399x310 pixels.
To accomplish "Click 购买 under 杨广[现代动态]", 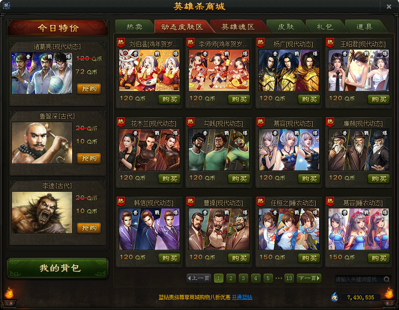I will (309, 99).
